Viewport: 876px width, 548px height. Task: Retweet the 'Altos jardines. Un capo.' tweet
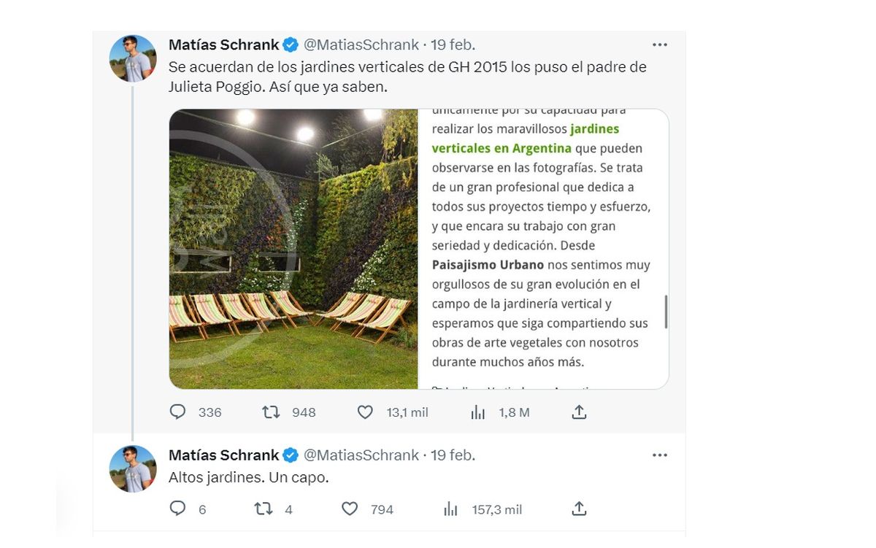click(x=263, y=509)
